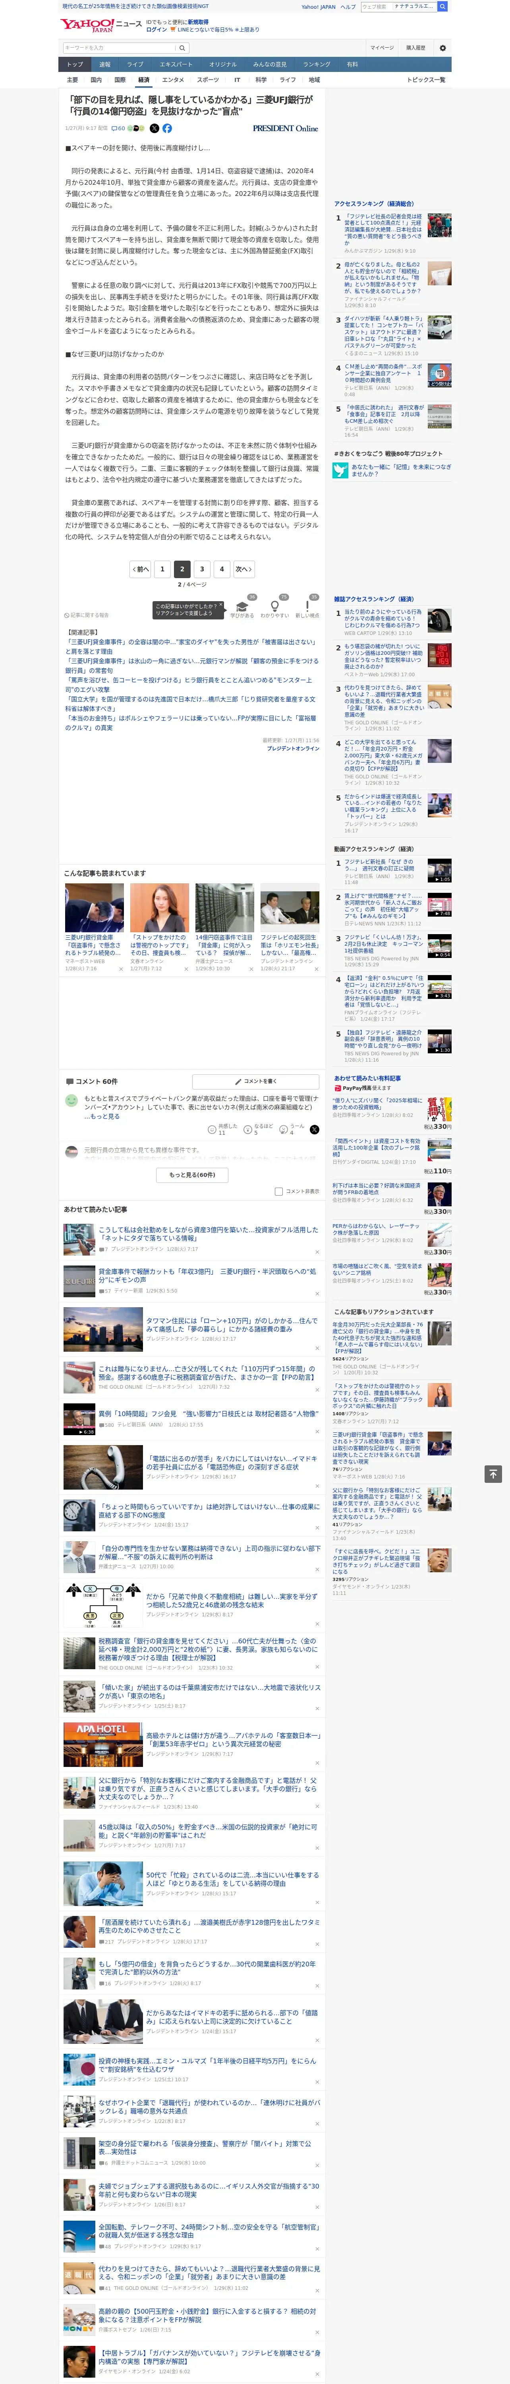Click the blue web search button top right
The width and height of the screenshot is (510, 2384).
pyautogui.click(x=442, y=6)
